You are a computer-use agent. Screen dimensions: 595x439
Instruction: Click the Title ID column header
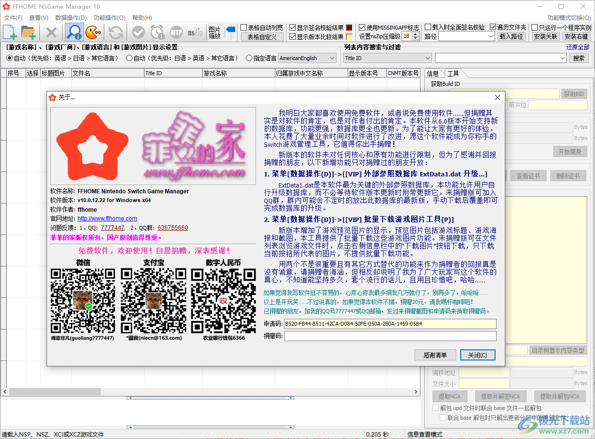[173, 73]
